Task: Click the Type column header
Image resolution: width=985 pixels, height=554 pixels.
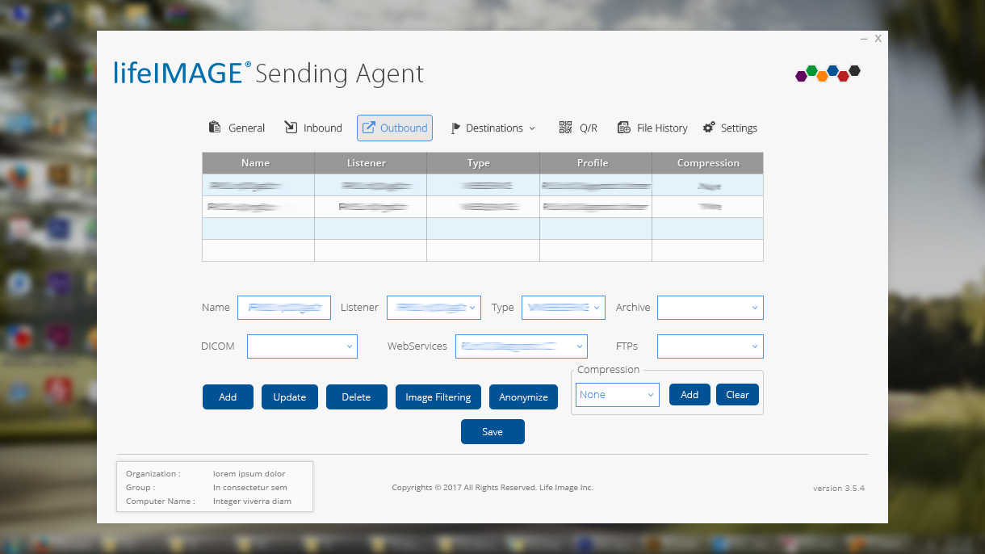Action: [x=483, y=163]
